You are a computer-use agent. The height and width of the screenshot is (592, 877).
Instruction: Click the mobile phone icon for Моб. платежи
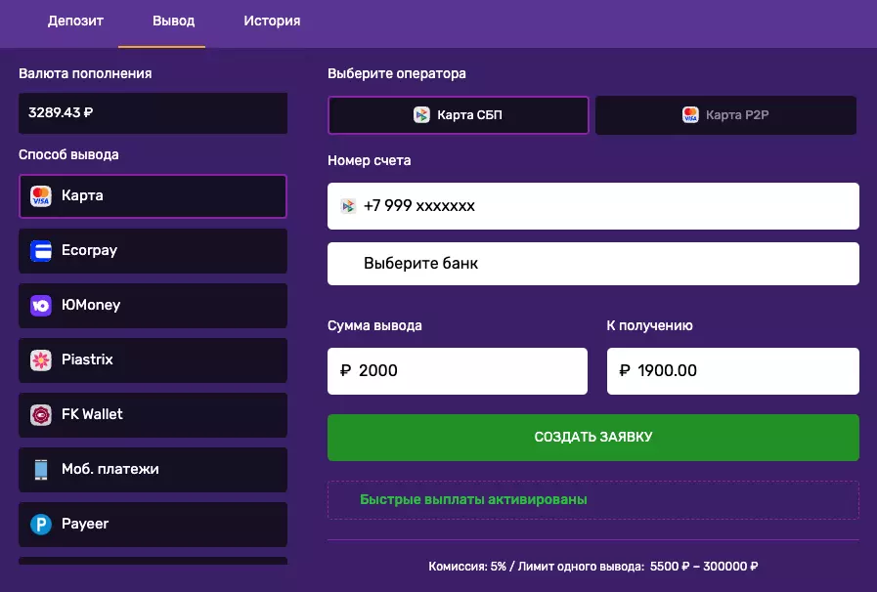[40, 470]
